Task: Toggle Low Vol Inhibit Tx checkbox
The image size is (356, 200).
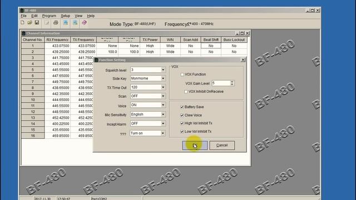Action: coord(182,132)
